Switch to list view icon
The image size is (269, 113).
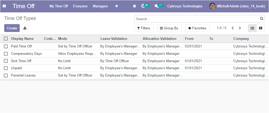tap(252, 28)
